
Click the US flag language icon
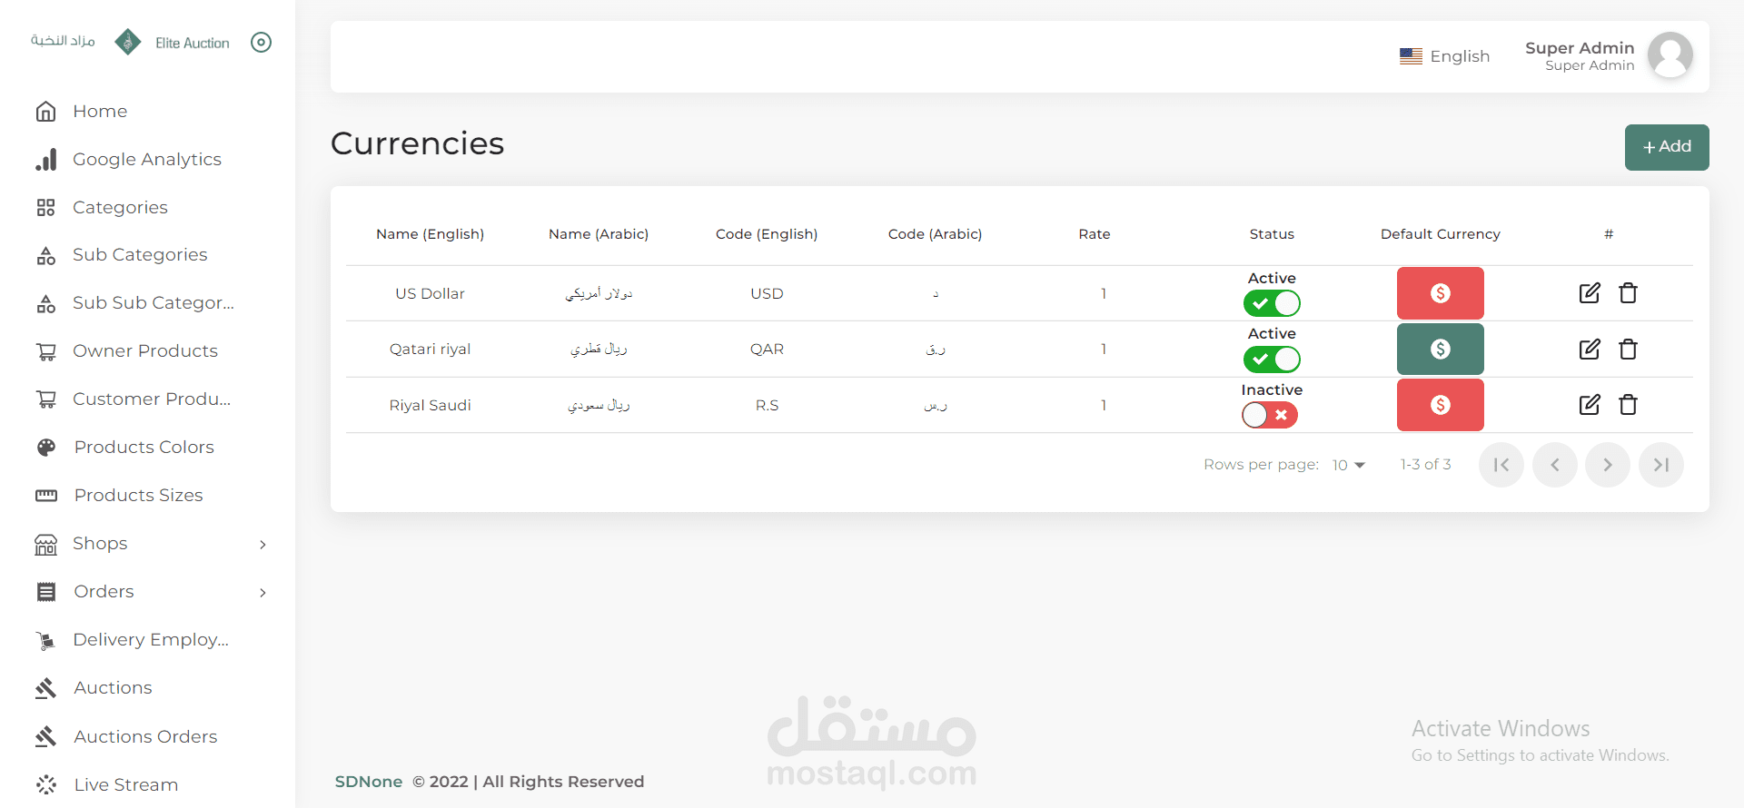point(1411,56)
